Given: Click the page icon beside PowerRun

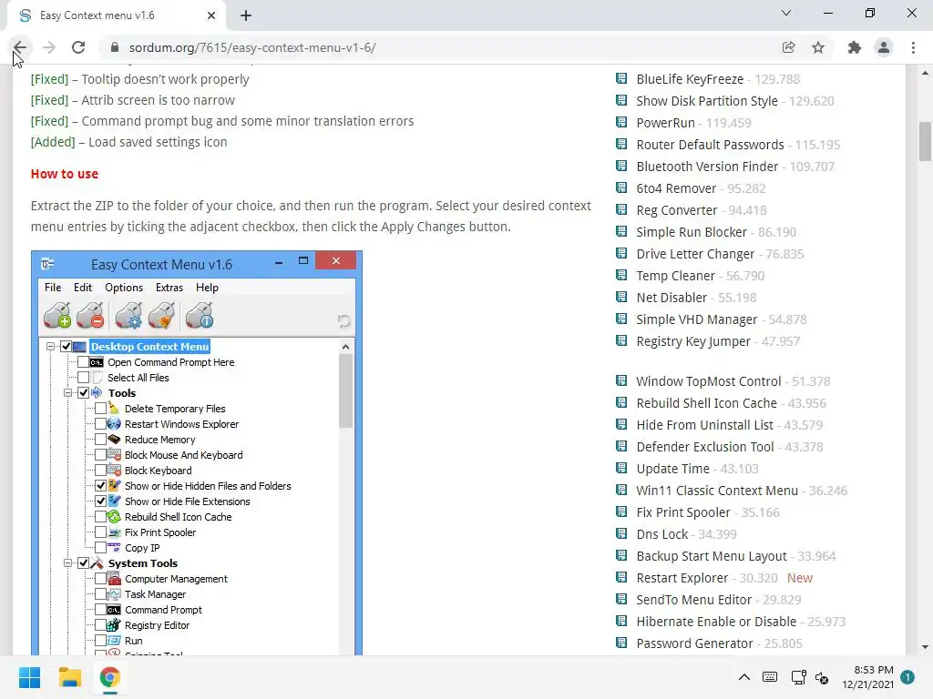Looking at the screenshot, I should pos(621,123).
